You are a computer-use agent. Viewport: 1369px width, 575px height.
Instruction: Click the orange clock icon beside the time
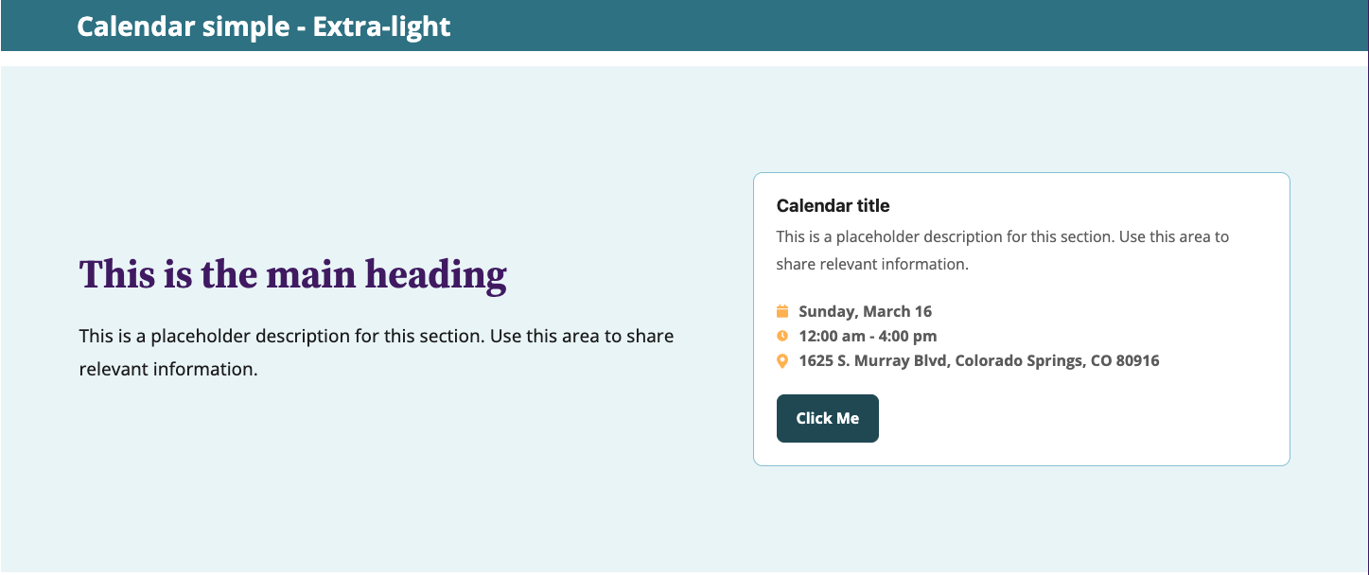click(x=782, y=336)
